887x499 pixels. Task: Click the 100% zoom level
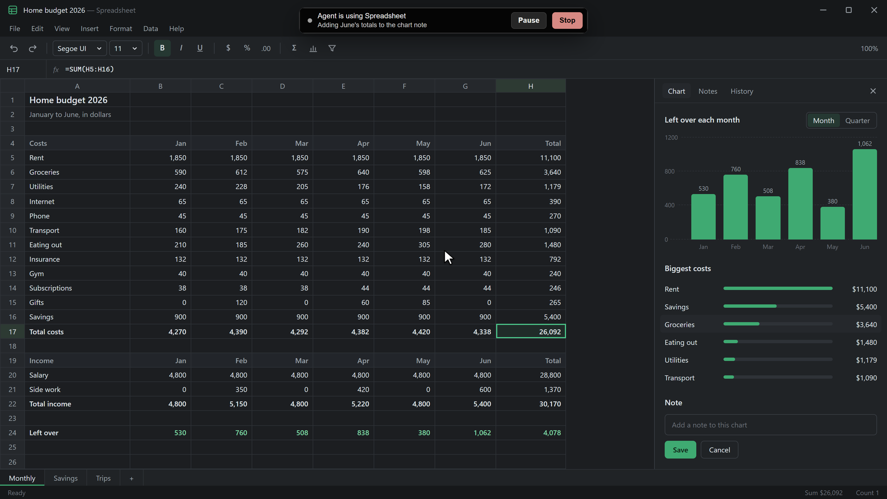pos(869,48)
